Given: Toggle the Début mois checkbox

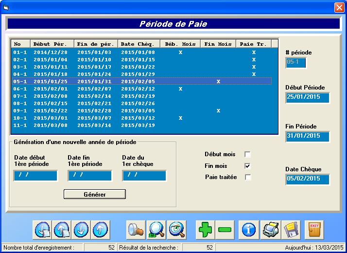Looking at the screenshot, I should 247,154.
